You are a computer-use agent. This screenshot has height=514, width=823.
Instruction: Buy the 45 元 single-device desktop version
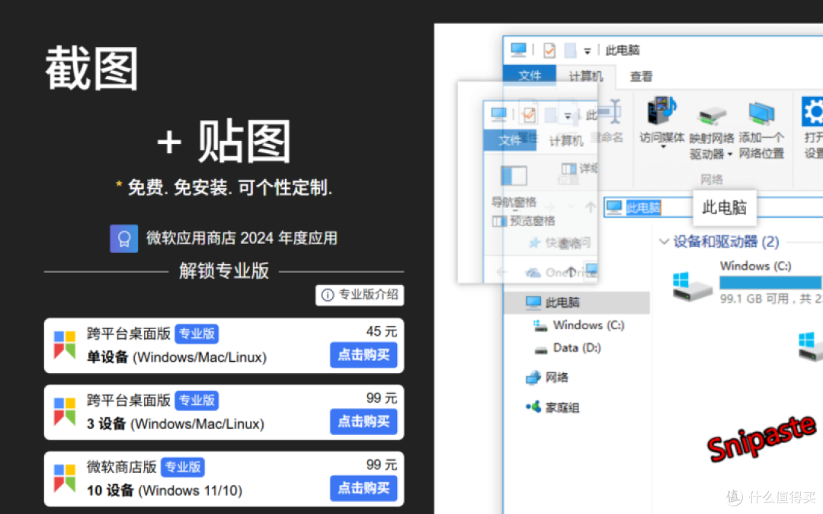tap(363, 355)
